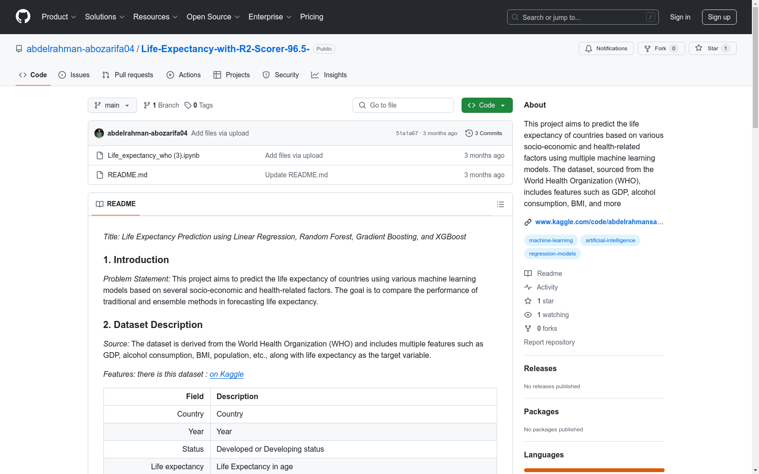759x474 pixels.
Task: Focus the 'Search or jump to' field
Action: pyautogui.click(x=583, y=17)
